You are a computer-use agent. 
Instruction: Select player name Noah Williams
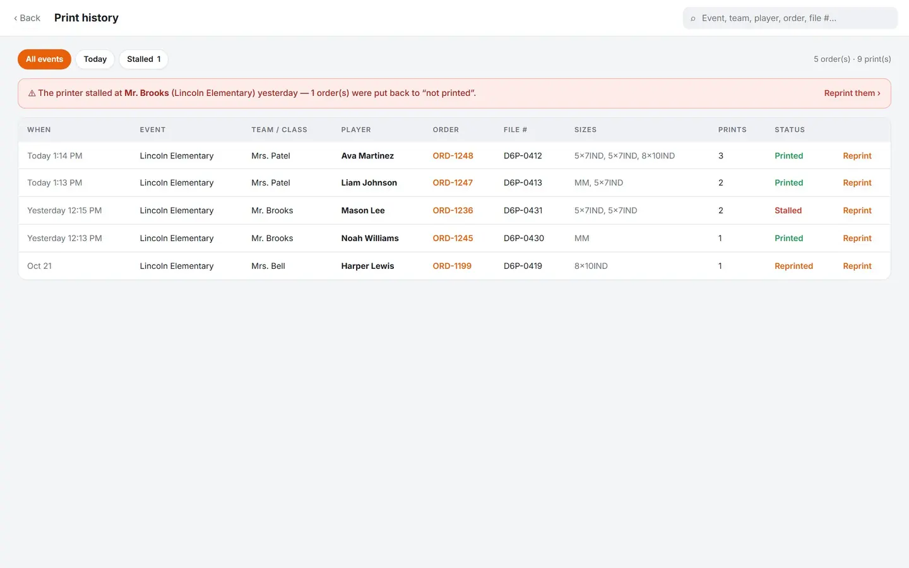(x=370, y=239)
